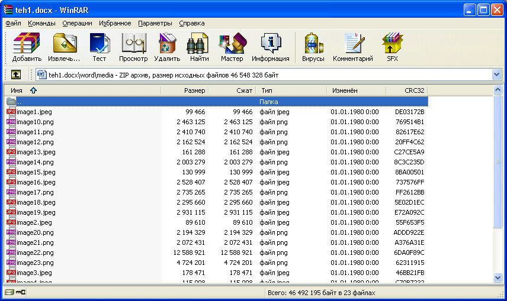Screen dimensions: 507x301
Task: Open the Файл menu
Action: 13,23
